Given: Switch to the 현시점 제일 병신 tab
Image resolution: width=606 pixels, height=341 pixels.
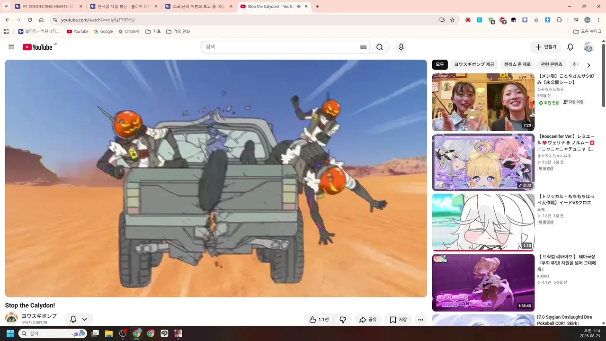Looking at the screenshot, I should 124,7.
